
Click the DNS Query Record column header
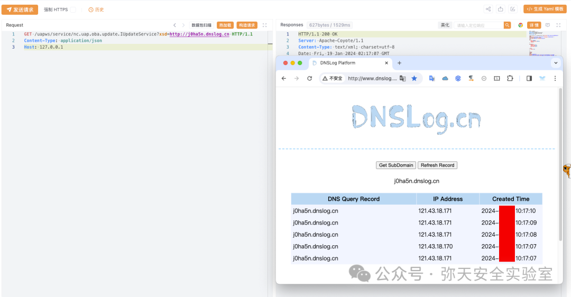pos(354,199)
